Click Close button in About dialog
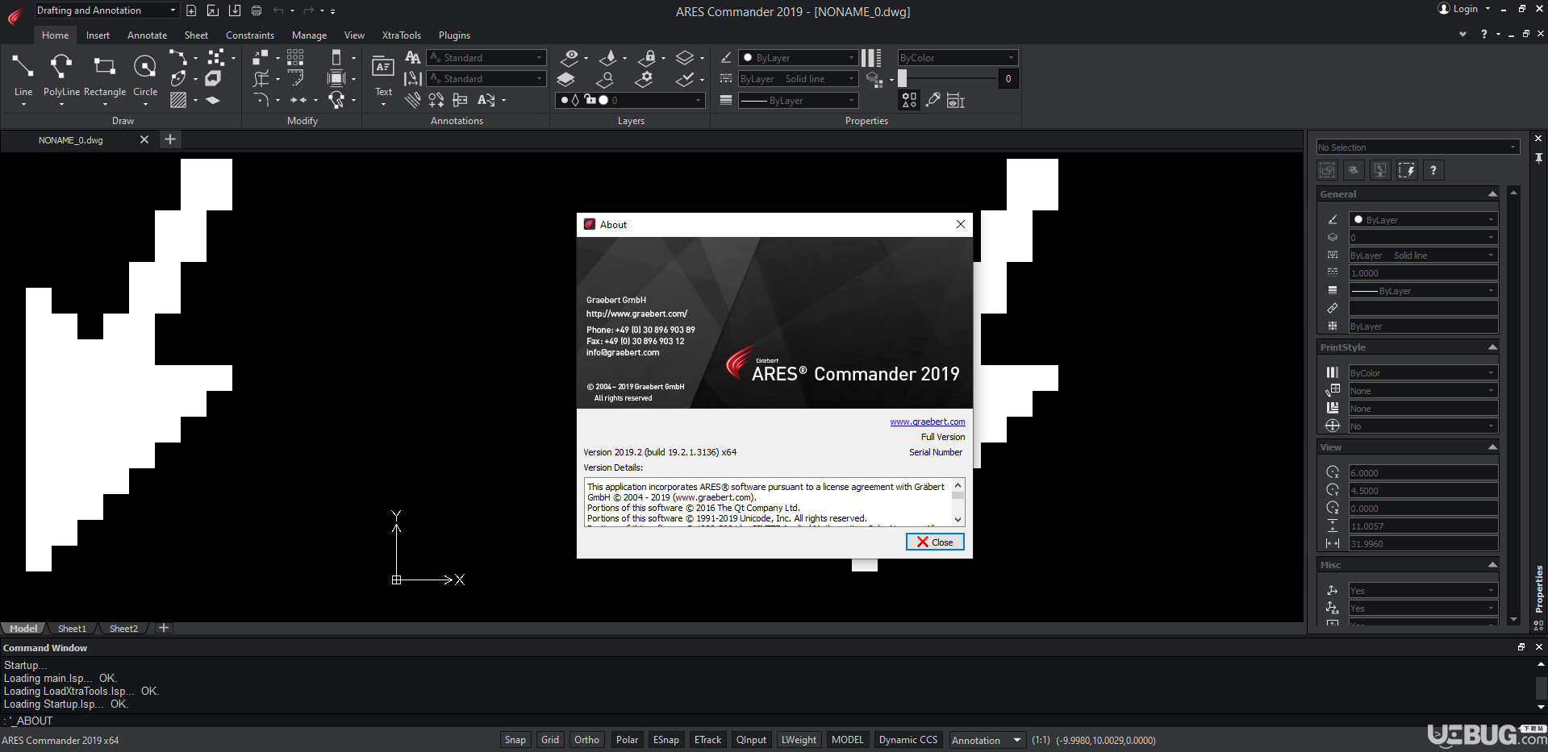Viewport: 1548px width, 752px height. point(935,542)
